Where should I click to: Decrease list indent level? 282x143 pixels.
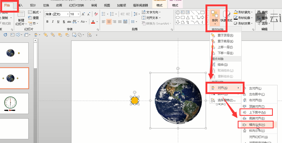[x=122, y=14]
